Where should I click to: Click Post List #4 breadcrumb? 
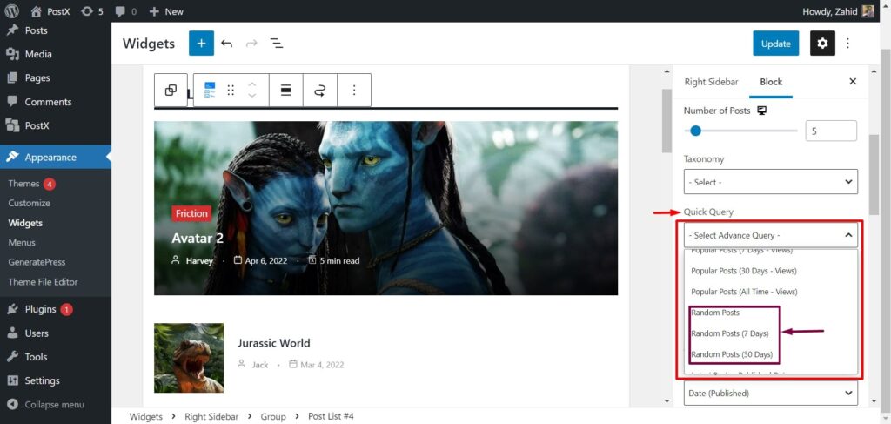tap(331, 417)
